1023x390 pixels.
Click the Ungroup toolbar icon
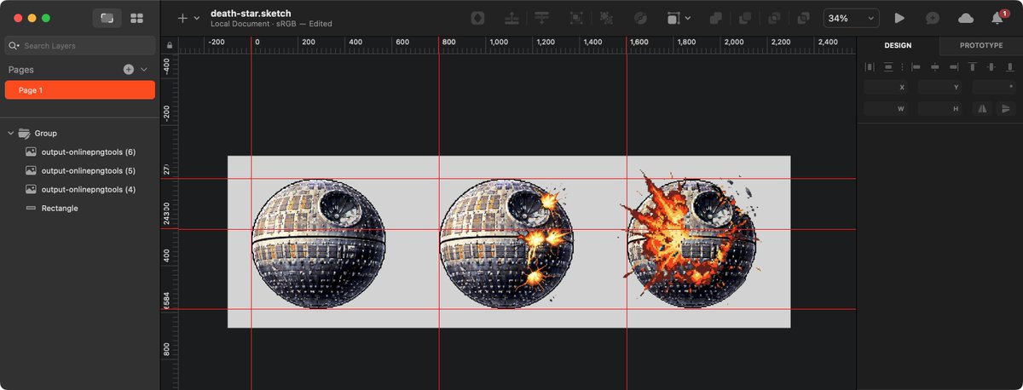click(606, 18)
